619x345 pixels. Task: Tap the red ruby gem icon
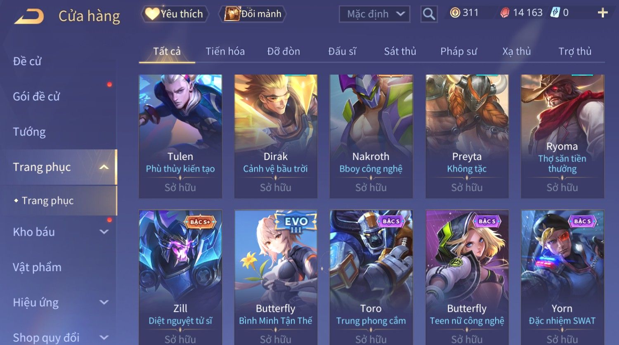coord(505,13)
